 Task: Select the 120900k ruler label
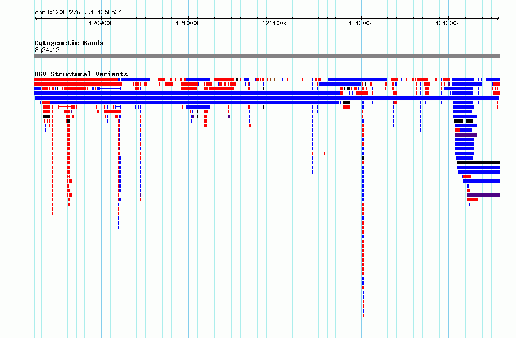click(x=101, y=23)
